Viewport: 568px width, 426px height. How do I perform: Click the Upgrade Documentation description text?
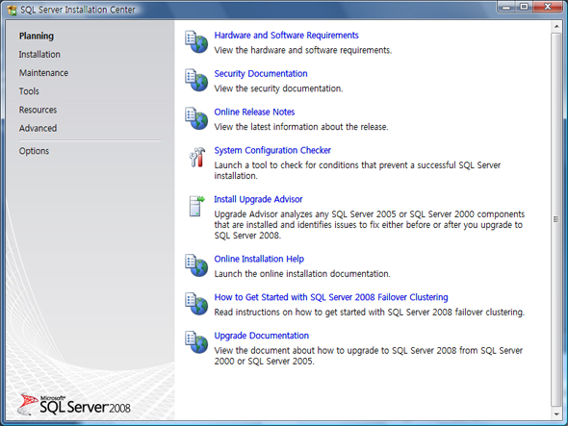click(x=369, y=356)
